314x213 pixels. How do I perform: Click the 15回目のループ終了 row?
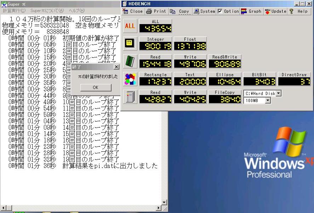coord(64,134)
